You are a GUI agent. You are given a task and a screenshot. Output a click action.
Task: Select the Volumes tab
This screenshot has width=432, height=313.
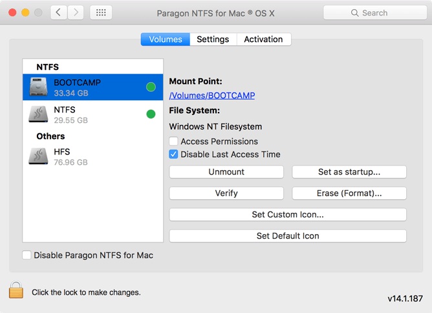[166, 39]
